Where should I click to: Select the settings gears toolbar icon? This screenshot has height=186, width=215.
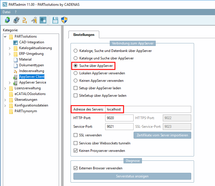(x=43, y=20)
